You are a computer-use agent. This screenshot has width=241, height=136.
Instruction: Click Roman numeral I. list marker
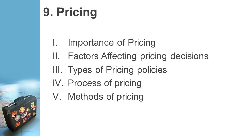[55, 42]
